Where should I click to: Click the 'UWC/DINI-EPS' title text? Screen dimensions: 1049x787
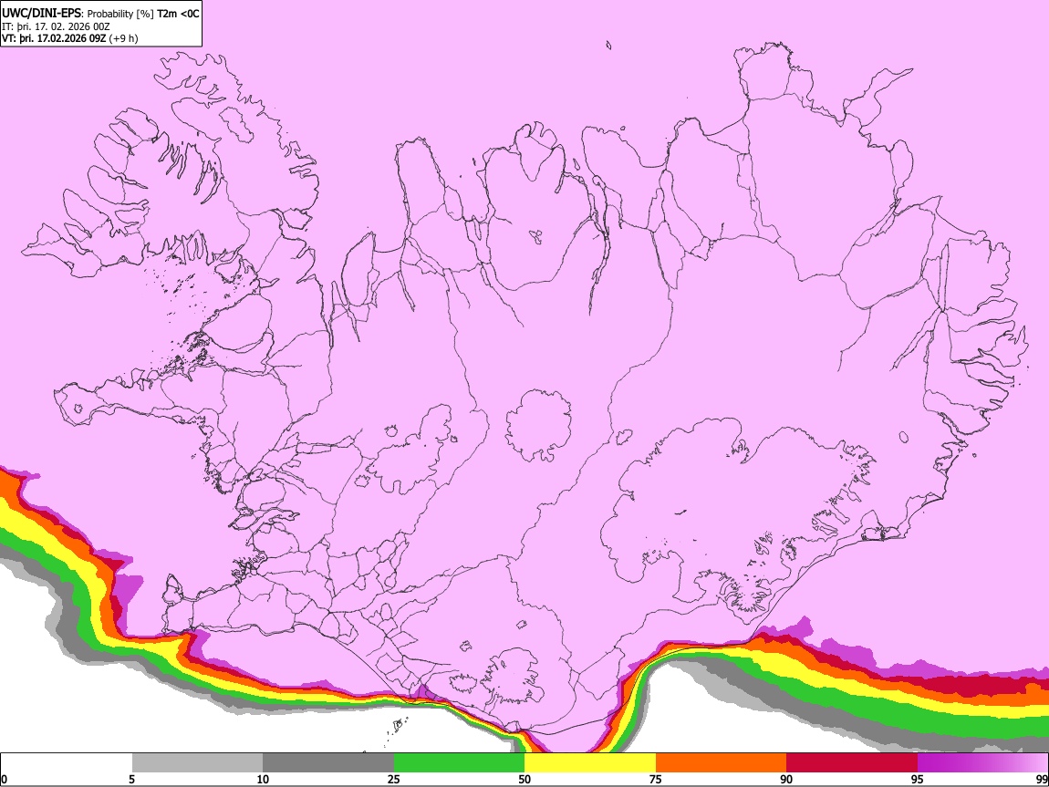(x=41, y=14)
